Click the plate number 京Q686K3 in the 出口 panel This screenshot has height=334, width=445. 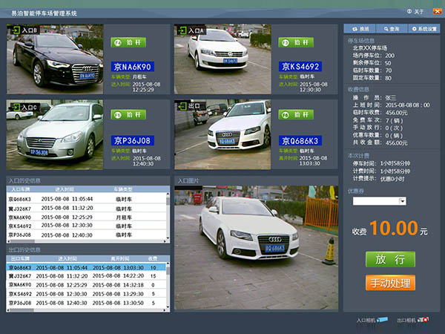tap(300, 140)
